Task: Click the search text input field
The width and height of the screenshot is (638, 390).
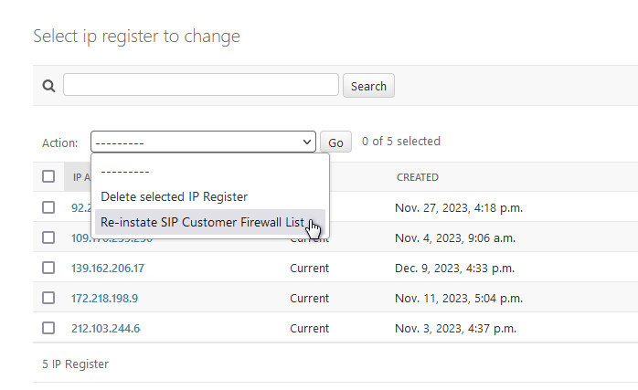Action: pos(201,85)
